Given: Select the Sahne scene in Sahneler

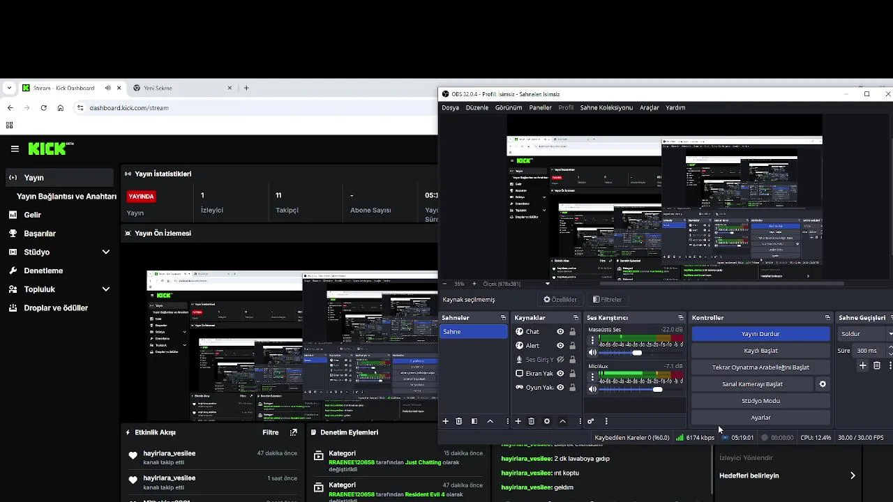Looking at the screenshot, I should click(474, 332).
